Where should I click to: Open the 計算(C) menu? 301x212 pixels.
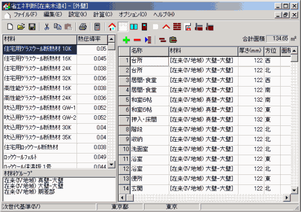[103, 15]
